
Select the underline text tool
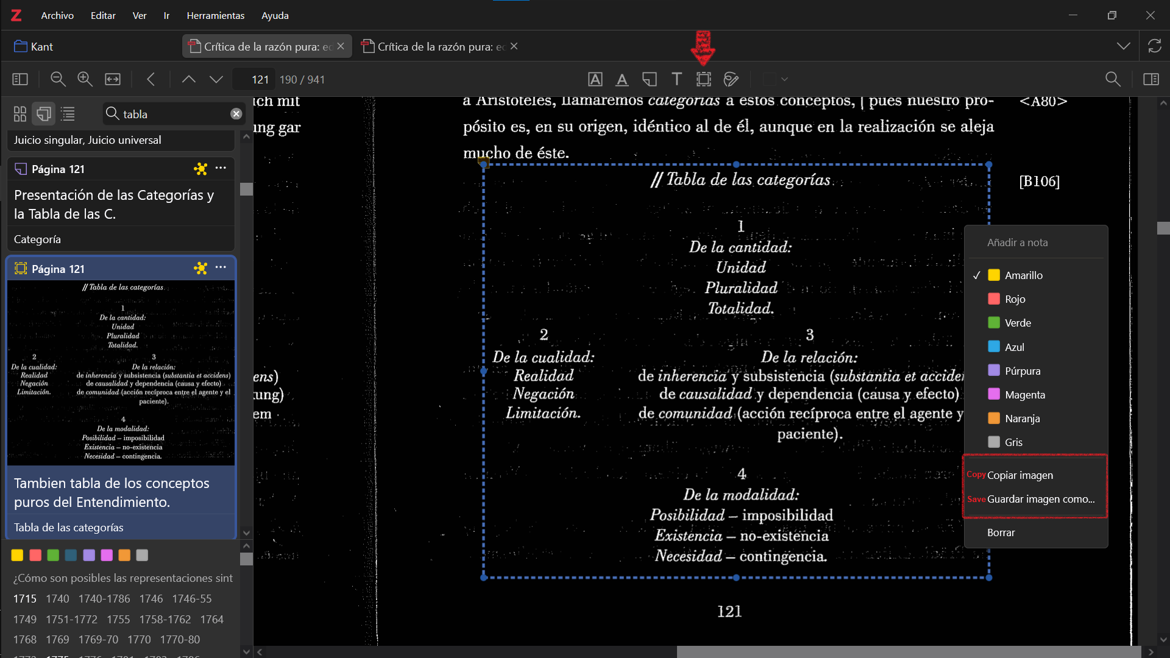pyautogui.click(x=622, y=79)
